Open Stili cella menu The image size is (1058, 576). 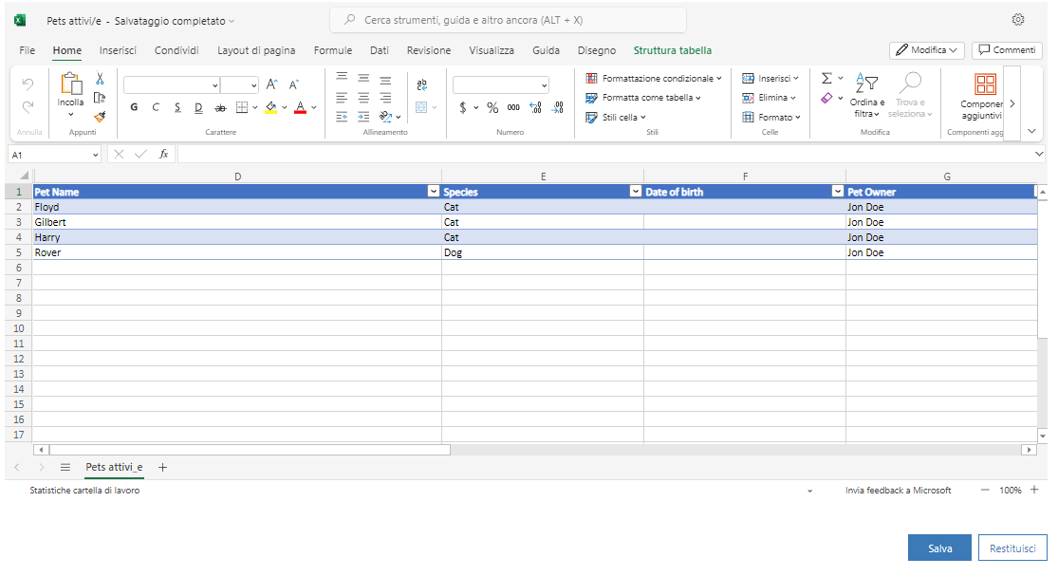point(616,118)
